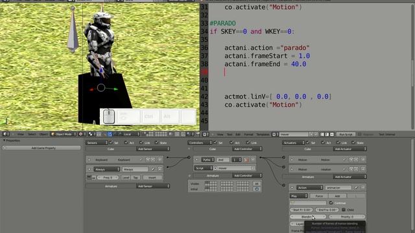The height and width of the screenshot is (233, 415).
Task: Open Add Actuator dropdown for Armature
Action: point(350,177)
